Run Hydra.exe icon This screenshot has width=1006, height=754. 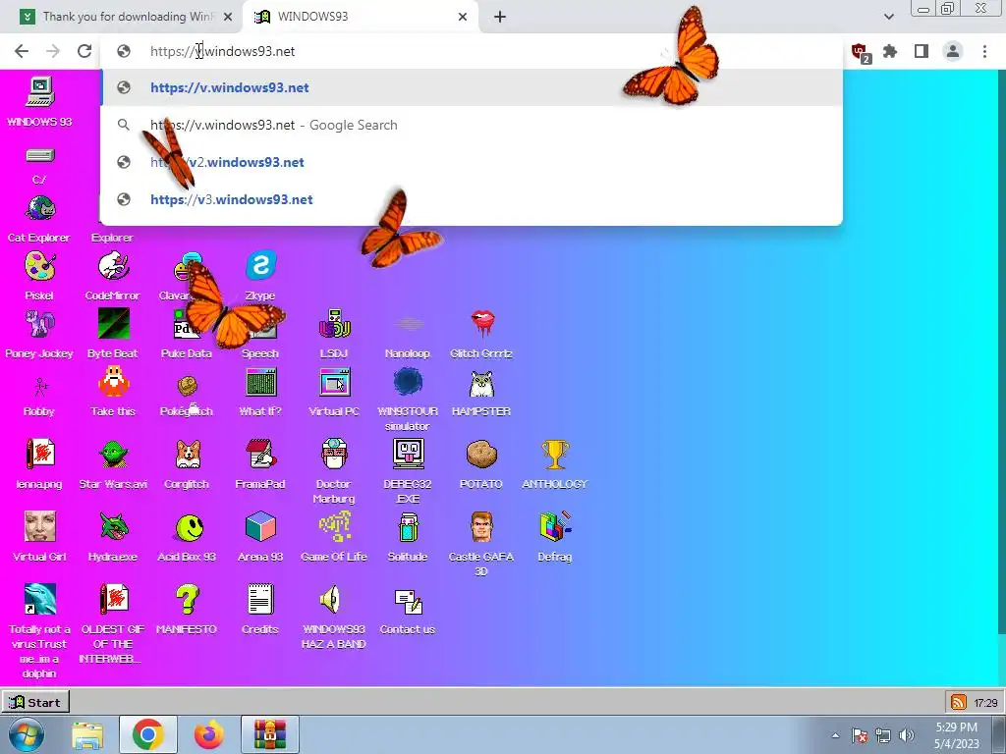113,527
